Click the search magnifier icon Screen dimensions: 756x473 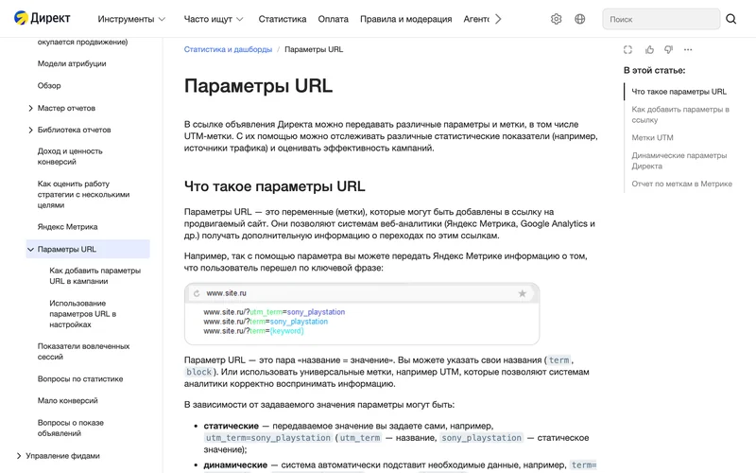coord(730,19)
